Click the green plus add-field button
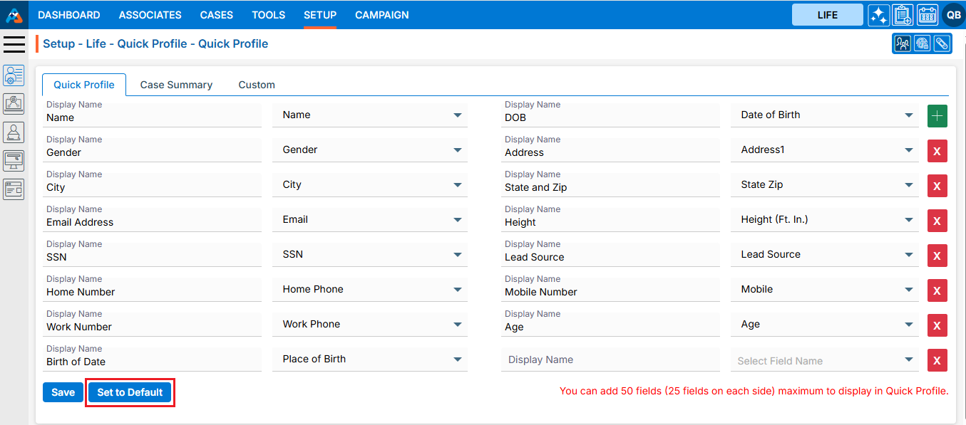Screen dimensions: 966x425 click(x=937, y=116)
